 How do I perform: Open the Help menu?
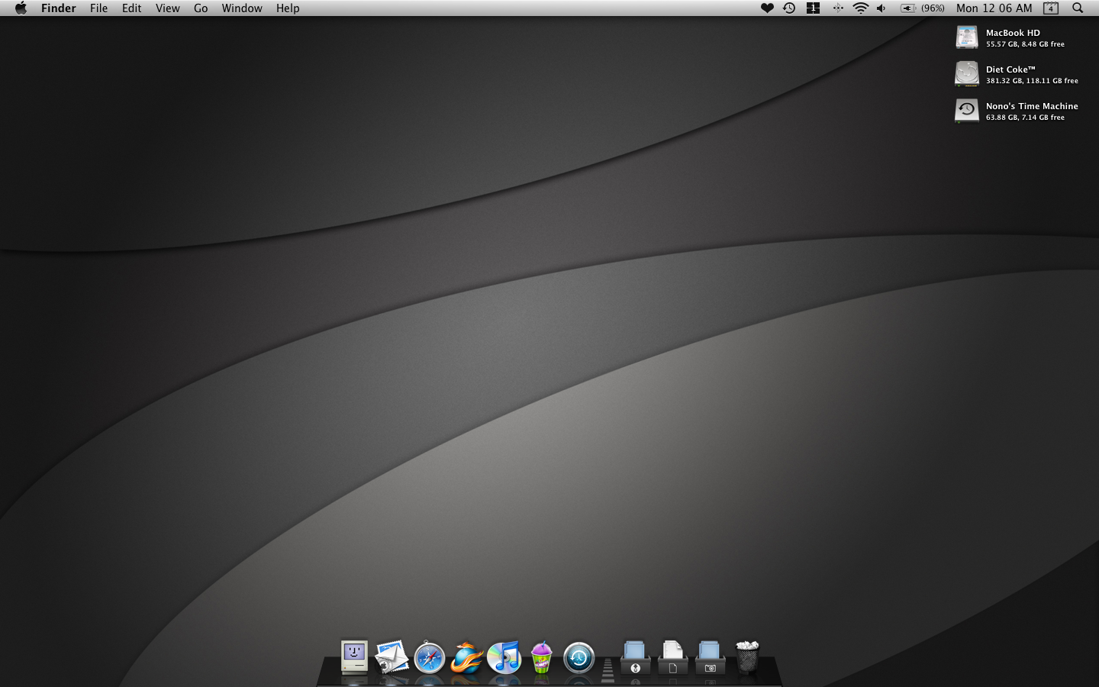[x=288, y=8]
